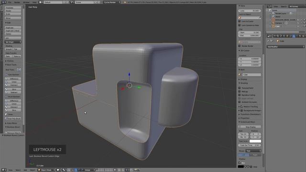This screenshot has height=172, width=306.
Task: Click the screencast text color swatch
Action: click(x=255, y=141)
